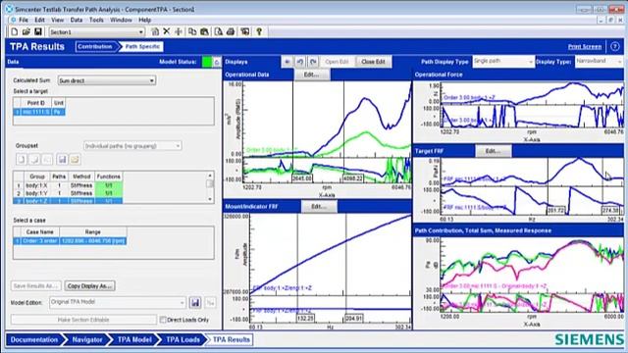Click the green Model Status indicator
The image size is (628, 353).
click(x=207, y=62)
